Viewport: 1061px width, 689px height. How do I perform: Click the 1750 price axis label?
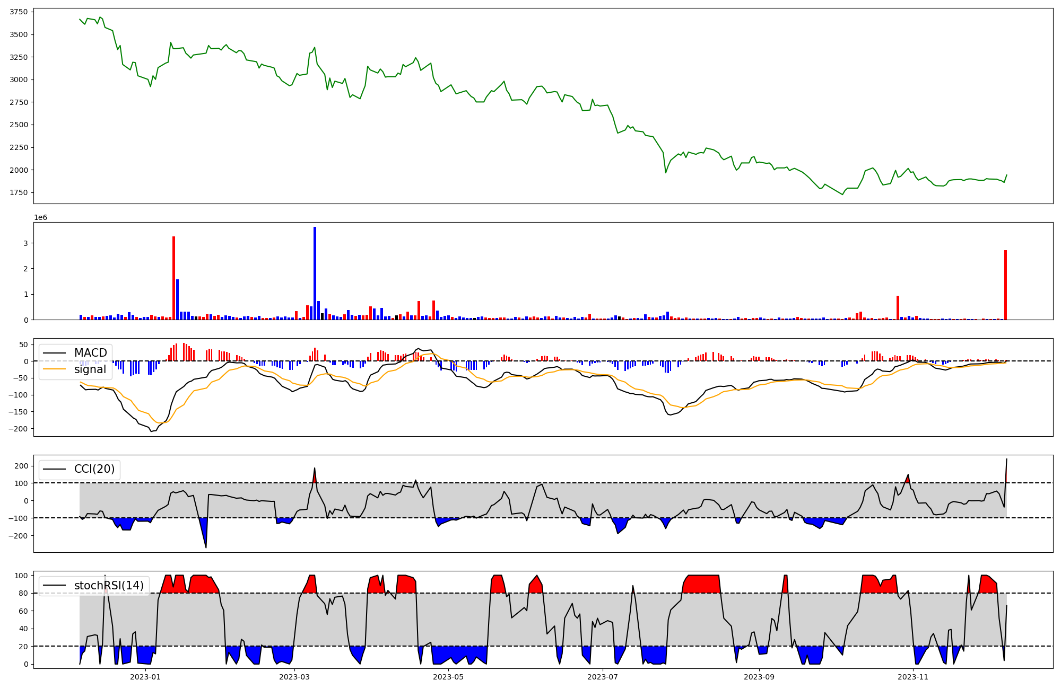pyautogui.click(x=19, y=193)
